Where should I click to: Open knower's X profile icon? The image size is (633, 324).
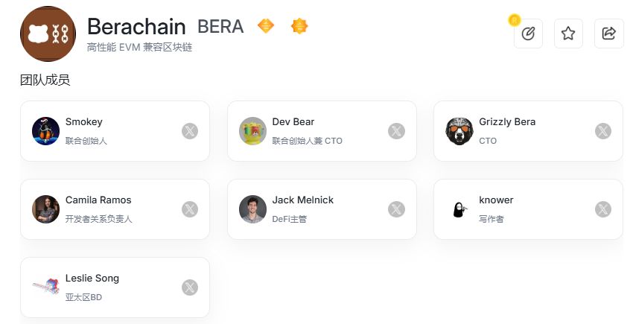[x=603, y=209]
